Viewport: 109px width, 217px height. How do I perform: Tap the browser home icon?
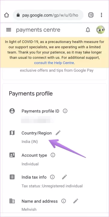(x=7, y=15)
